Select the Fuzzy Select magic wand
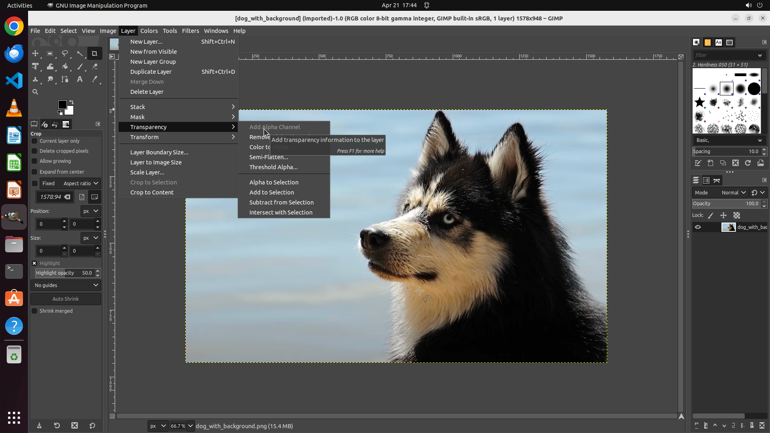 pos(80,54)
